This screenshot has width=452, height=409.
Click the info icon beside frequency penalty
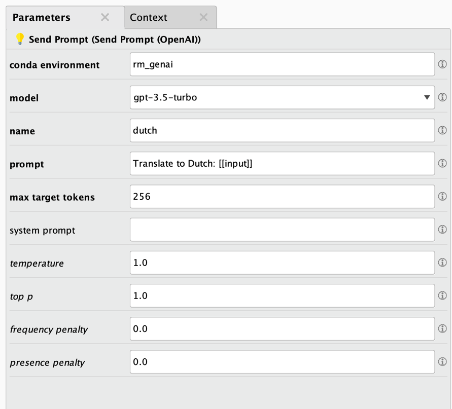[443, 328]
